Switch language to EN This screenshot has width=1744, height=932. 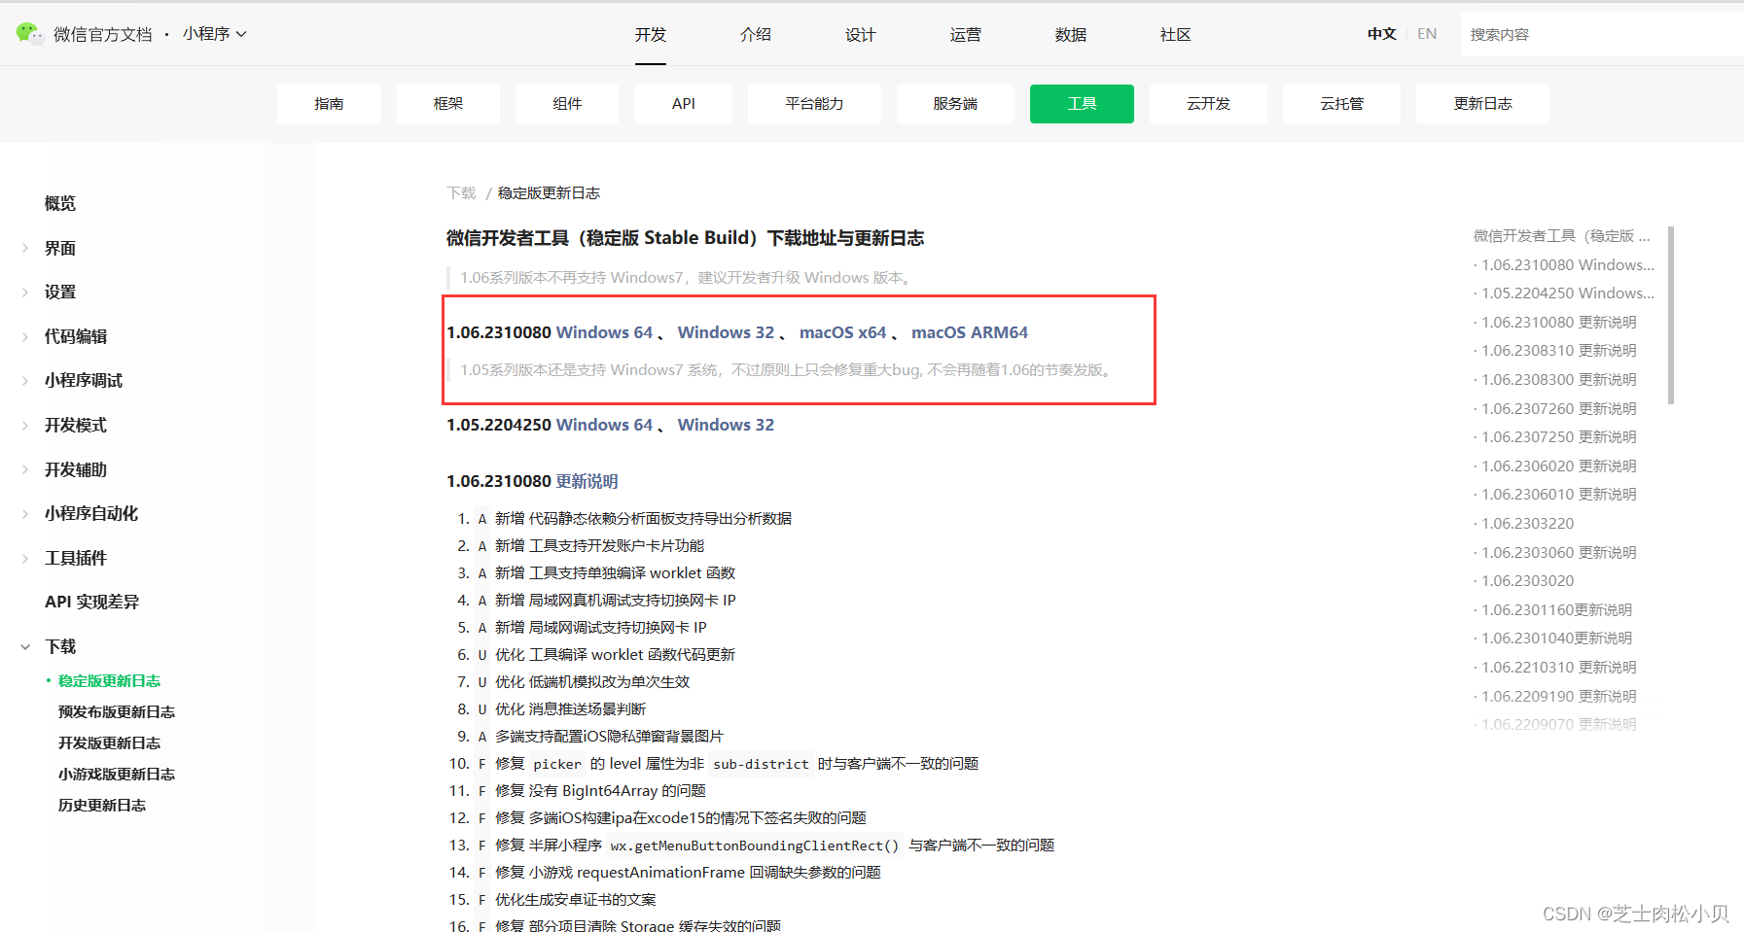(1427, 34)
